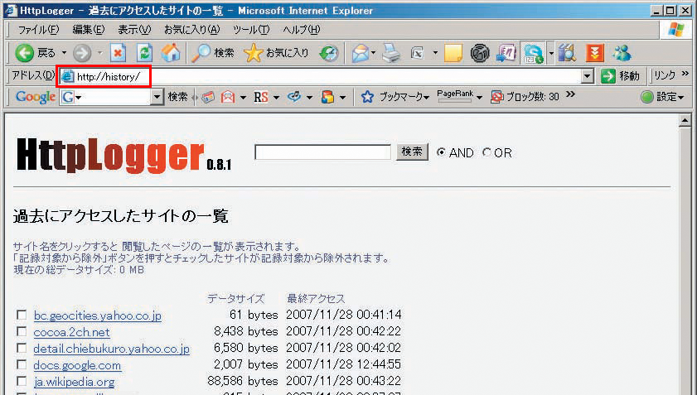Click the Google toolbar news card icon

point(208,97)
